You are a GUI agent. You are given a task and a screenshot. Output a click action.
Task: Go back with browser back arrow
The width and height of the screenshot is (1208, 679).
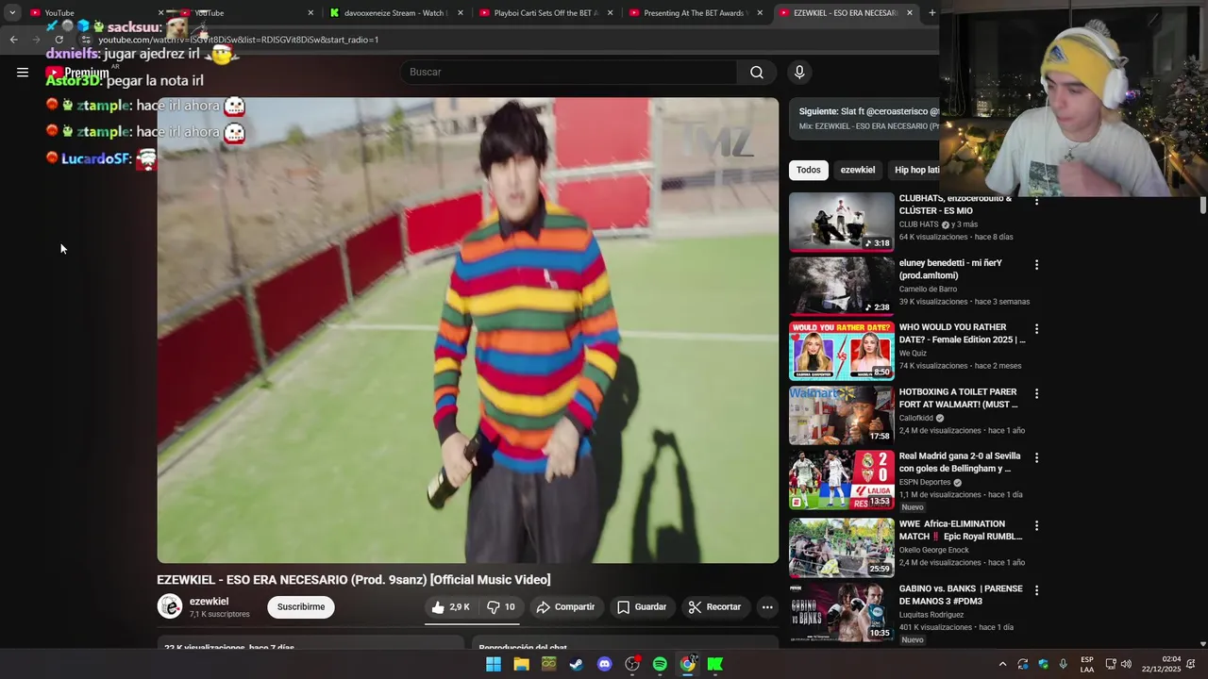pos(13,40)
